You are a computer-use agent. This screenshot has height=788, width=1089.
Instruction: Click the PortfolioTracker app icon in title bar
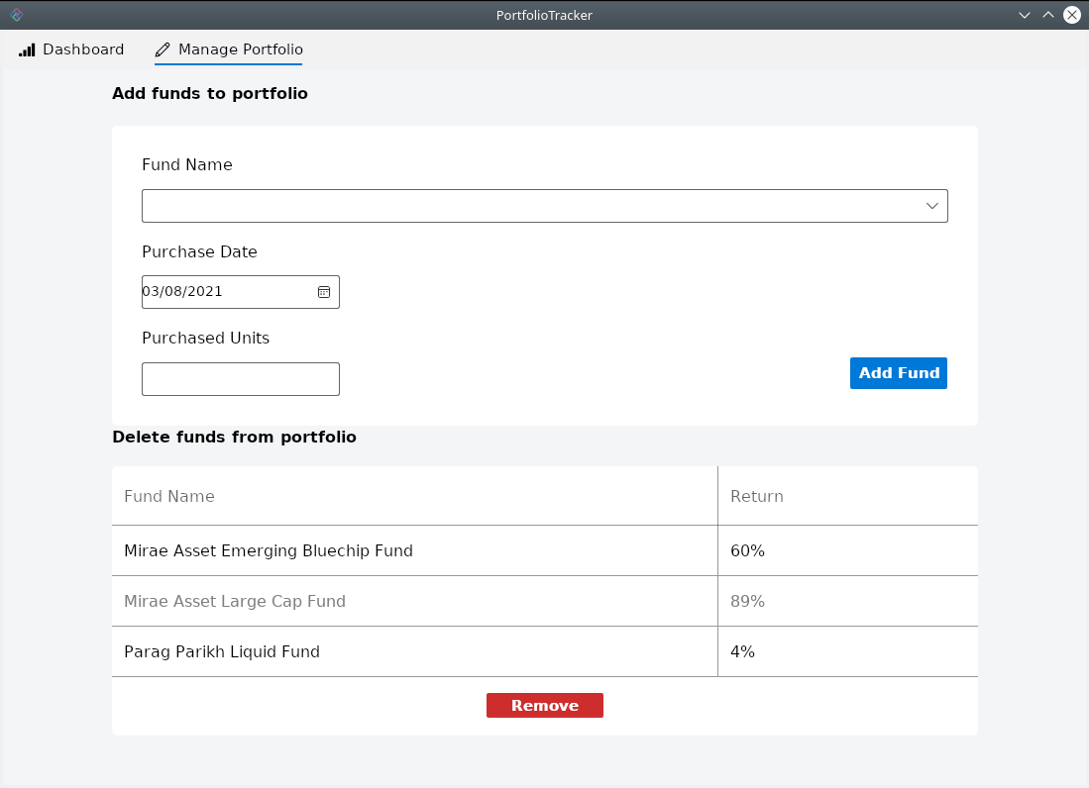pyautogui.click(x=16, y=15)
